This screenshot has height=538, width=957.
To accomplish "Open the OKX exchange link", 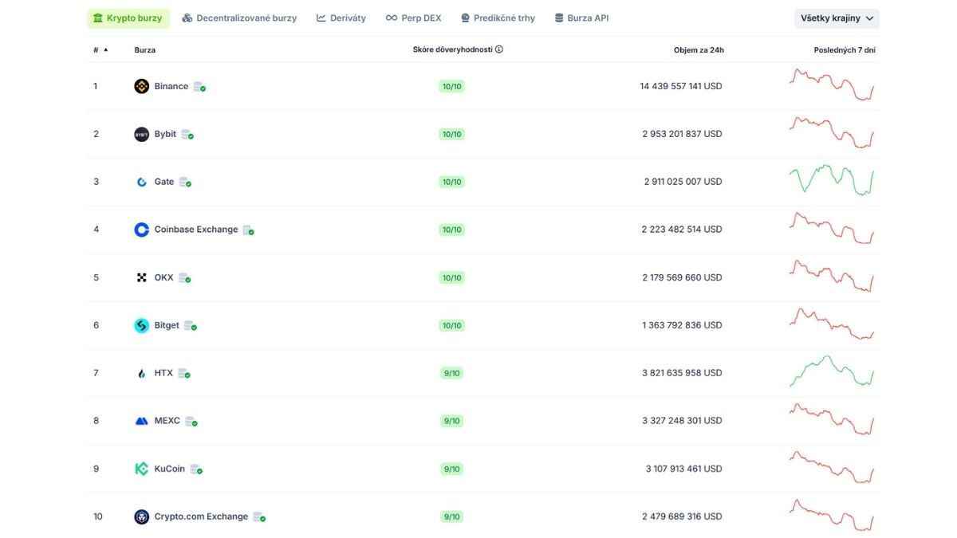I will coord(163,277).
